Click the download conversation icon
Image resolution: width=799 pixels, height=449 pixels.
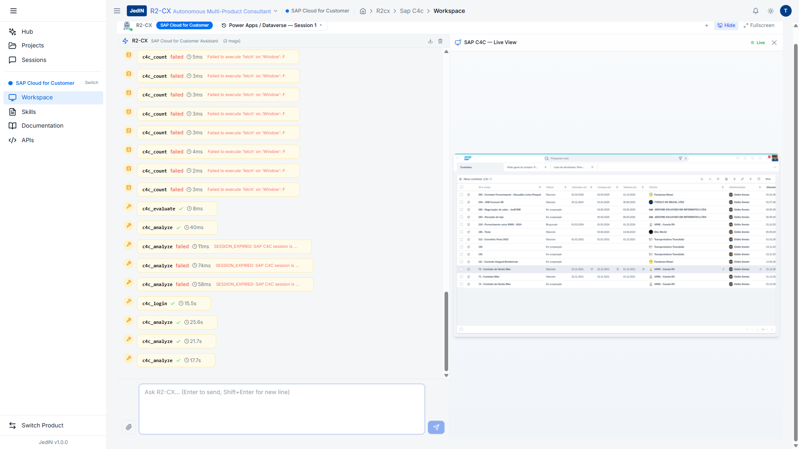click(x=430, y=41)
